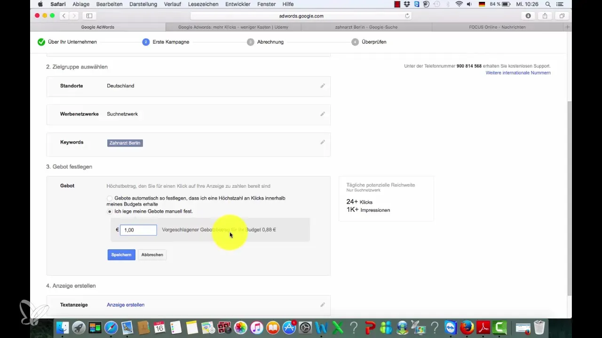Image resolution: width=602 pixels, height=338 pixels.
Task: Open the Safari share button
Action: click(x=545, y=15)
